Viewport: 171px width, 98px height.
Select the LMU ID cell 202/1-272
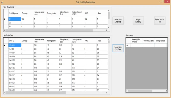coord(15,68)
